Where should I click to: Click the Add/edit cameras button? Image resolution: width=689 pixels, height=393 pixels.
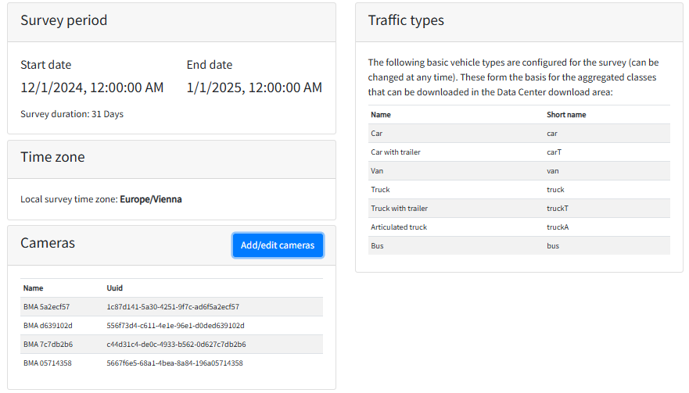pyautogui.click(x=278, y=245)
